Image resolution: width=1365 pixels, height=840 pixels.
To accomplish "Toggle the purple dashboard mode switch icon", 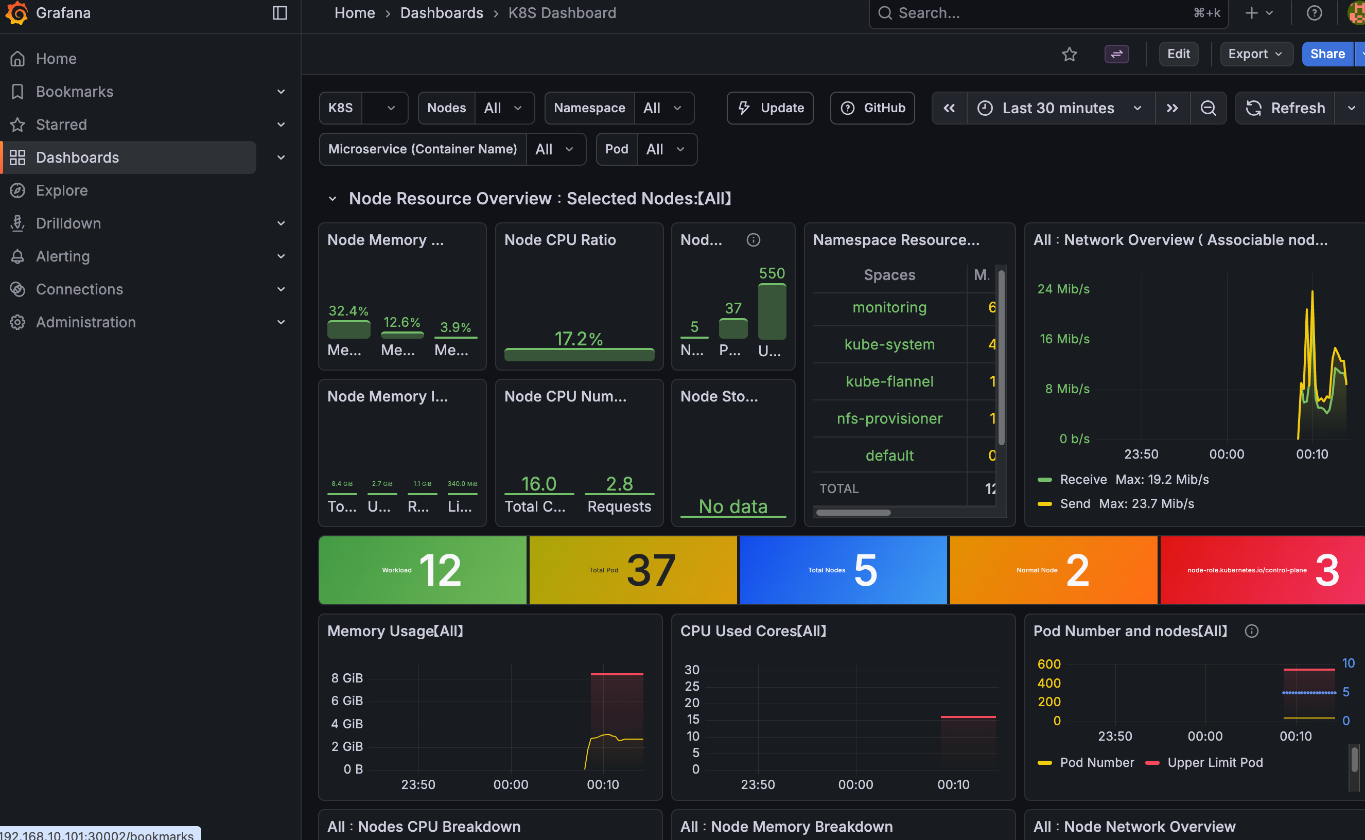I will [x=1116, y=54].
